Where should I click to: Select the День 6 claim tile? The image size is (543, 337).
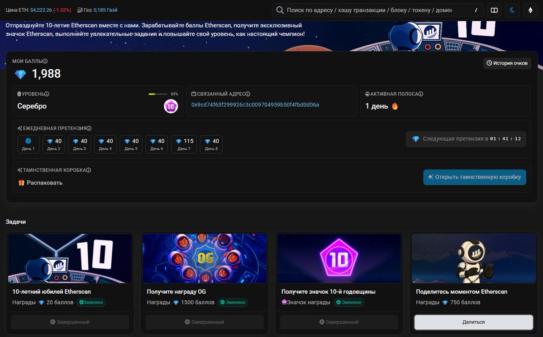[x=157, y=144]
